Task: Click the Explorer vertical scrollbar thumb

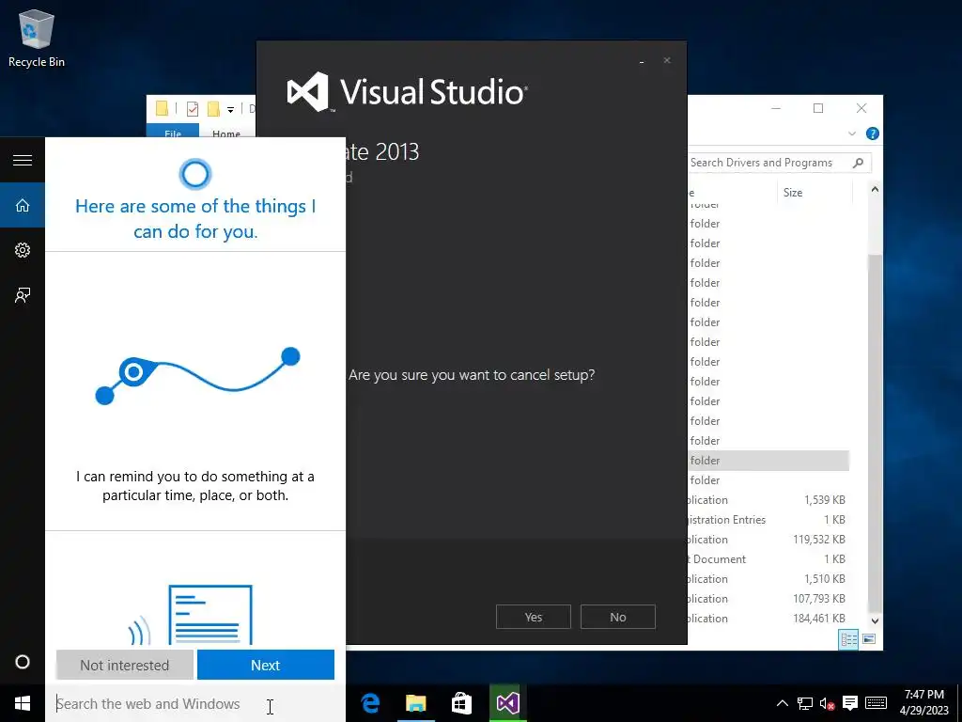Action: point(875,433)
